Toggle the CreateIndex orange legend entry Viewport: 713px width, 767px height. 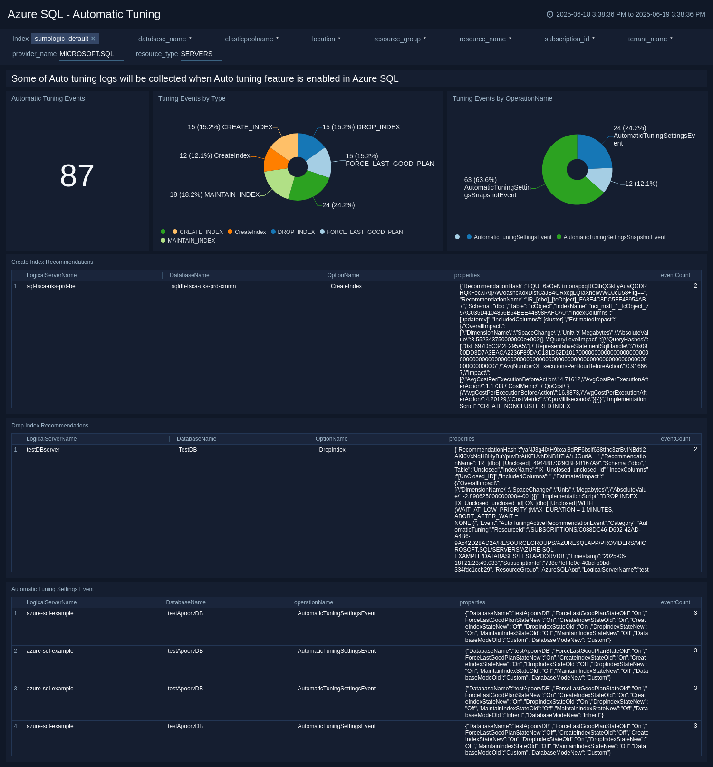pyautogui.click(x=247, y=232)
